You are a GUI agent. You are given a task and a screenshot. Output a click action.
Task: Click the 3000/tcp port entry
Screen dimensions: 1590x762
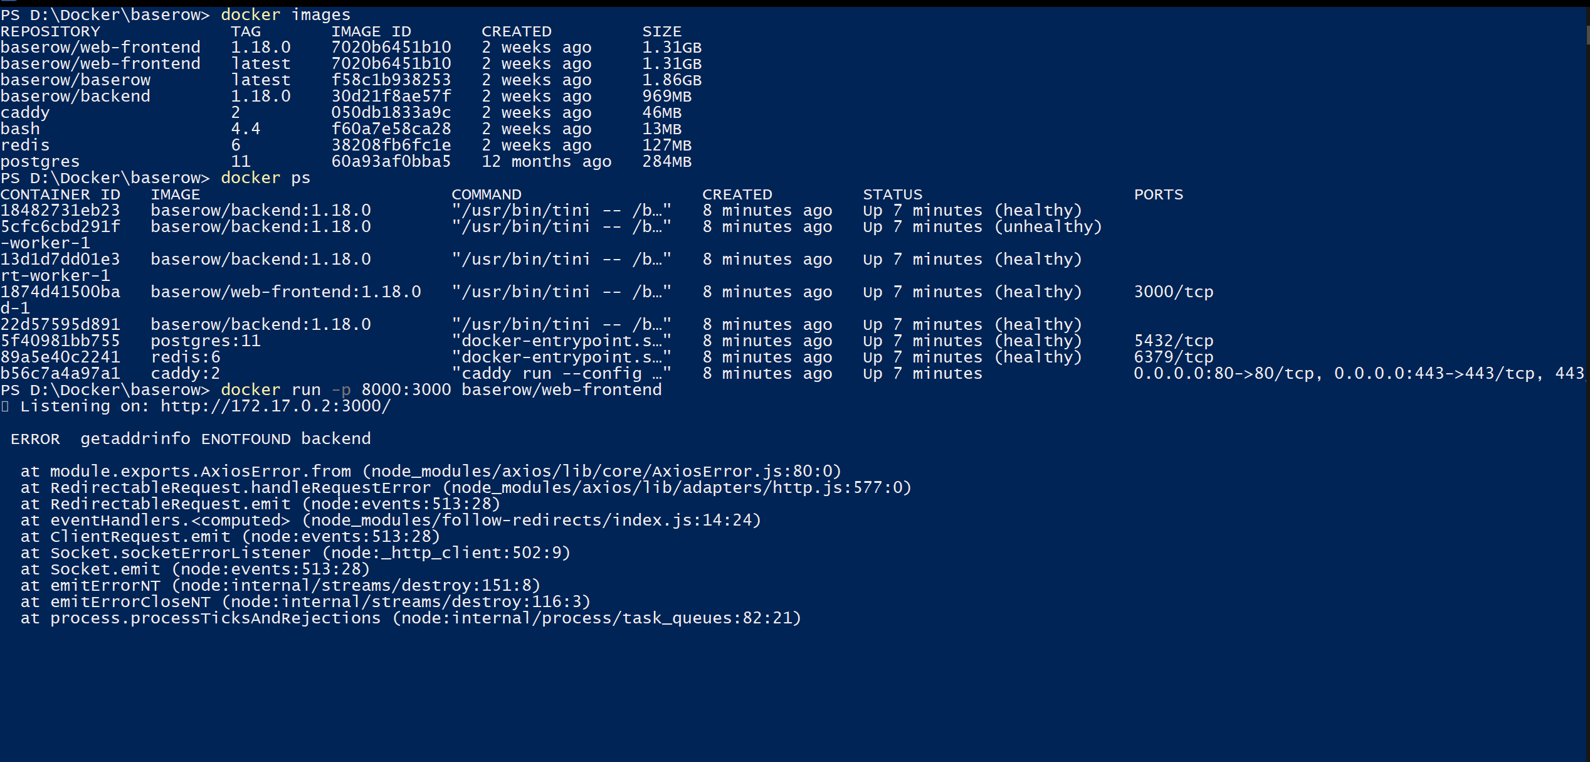tap(1173, 292)
